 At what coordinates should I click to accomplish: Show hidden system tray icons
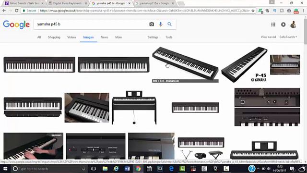pos(258,169)
